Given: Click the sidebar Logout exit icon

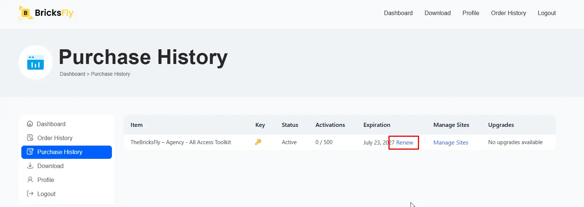Looking at the screenshot, I should (30, 194).
